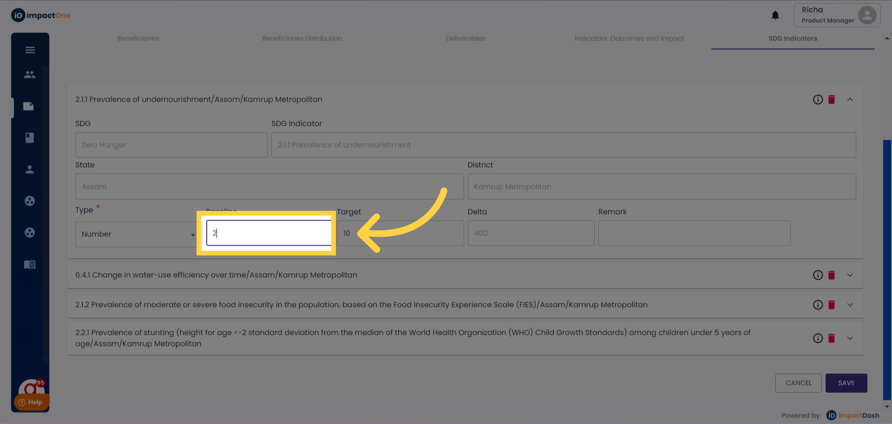Collapse the 2.1.1 undernourishment section
892x424 pixels.
[x=850, y=99]
